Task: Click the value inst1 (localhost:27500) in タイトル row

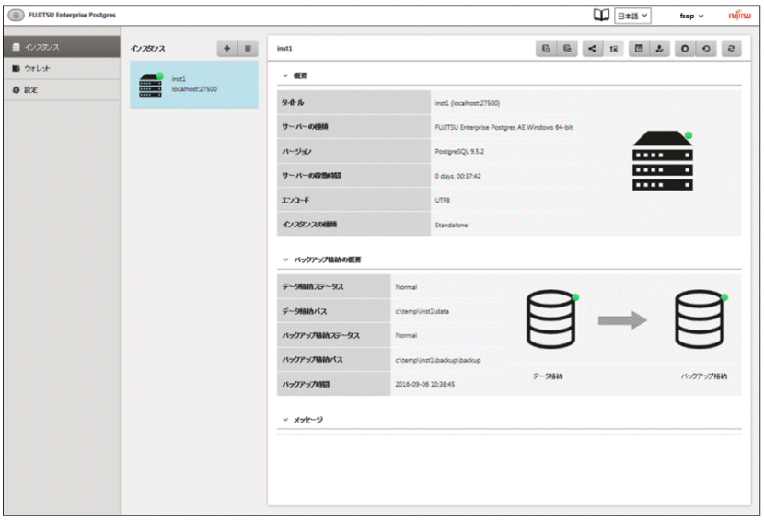Action: (x=468, y=103)
